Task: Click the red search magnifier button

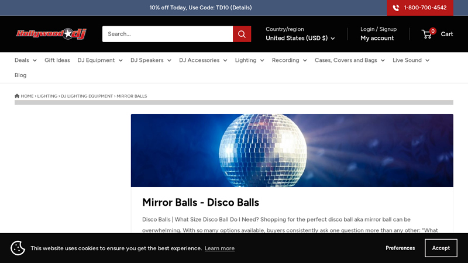Action: pos(242,34)
